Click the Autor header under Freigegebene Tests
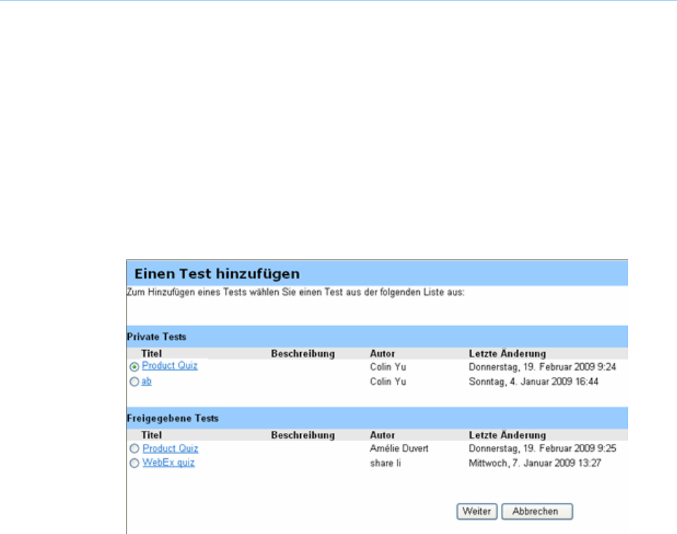This screenshot has height=534, width=677. (382, 435)
